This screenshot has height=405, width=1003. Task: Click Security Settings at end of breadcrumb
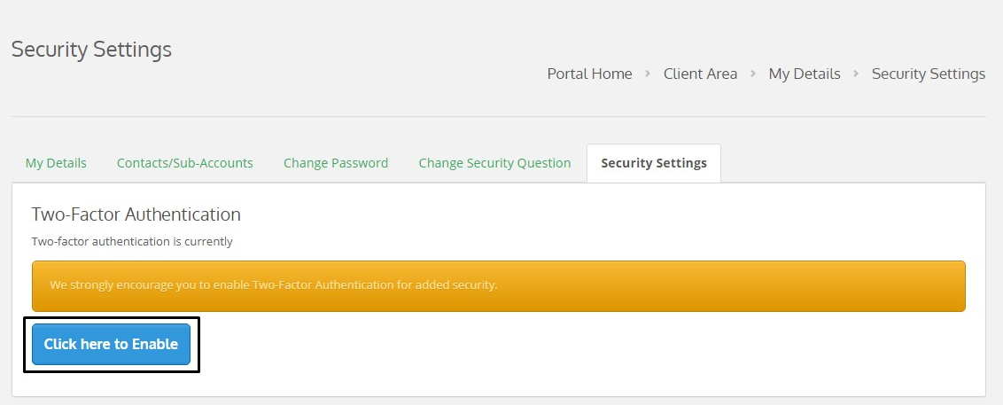pyautogui.click(x=929, y=74)
